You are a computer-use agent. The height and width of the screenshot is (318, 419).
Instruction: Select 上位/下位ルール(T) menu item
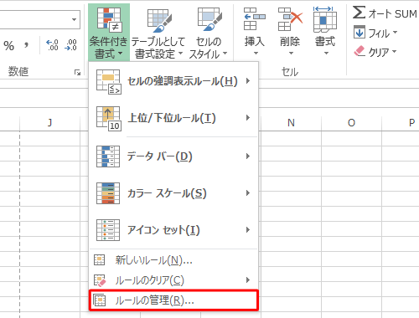tap(173, 118)
